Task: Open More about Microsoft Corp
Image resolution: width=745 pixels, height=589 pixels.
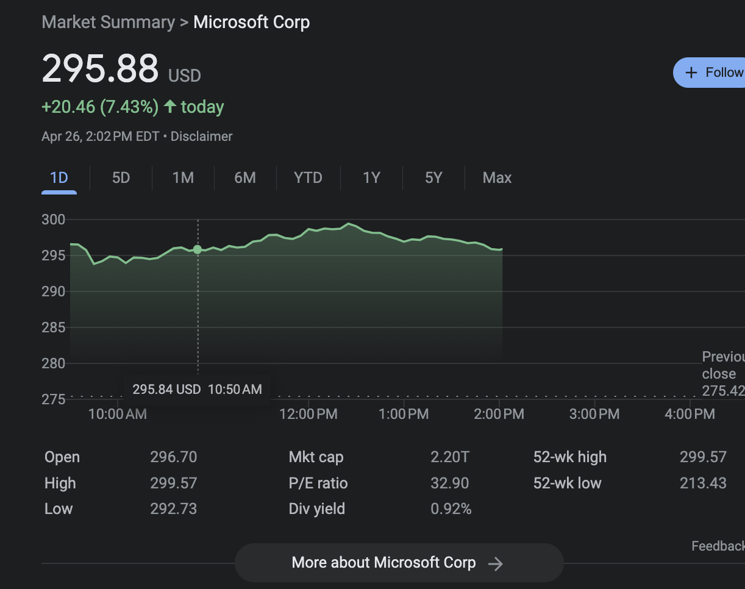Action: coord(399,562)
